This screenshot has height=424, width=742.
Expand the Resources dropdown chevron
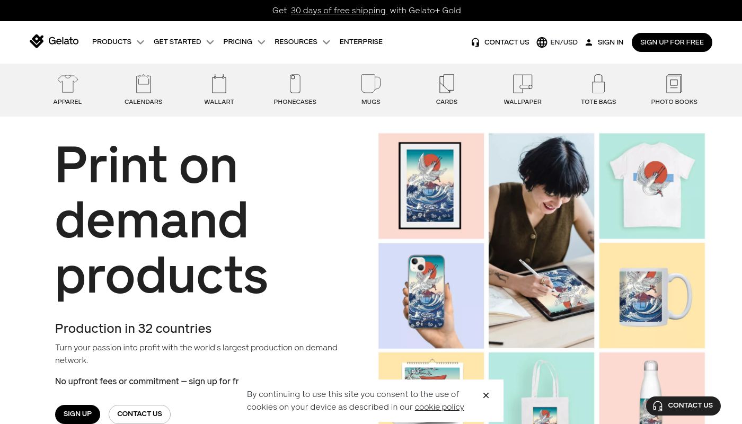tap(326, 42)
